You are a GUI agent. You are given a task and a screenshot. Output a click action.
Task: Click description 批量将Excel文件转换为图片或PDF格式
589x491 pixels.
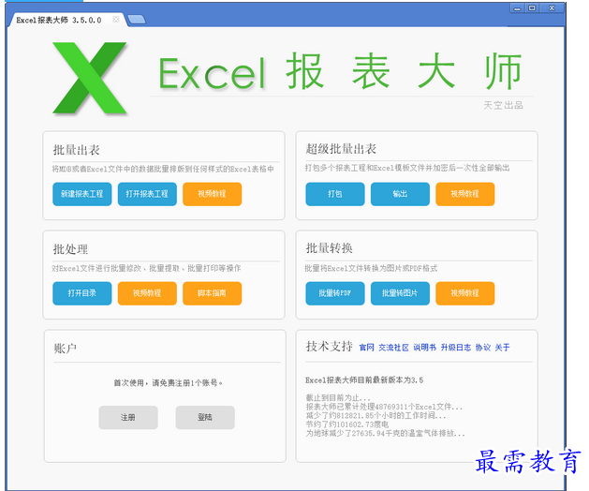[x=371, y=268]
